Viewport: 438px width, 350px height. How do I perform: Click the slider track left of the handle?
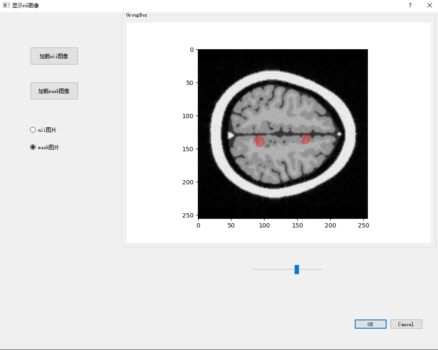pyautogui.click(x=270, y=269)
